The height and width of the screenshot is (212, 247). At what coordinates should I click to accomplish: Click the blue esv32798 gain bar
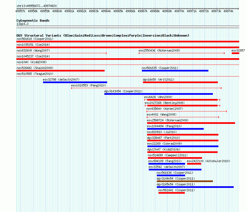[x=75, y=82]
